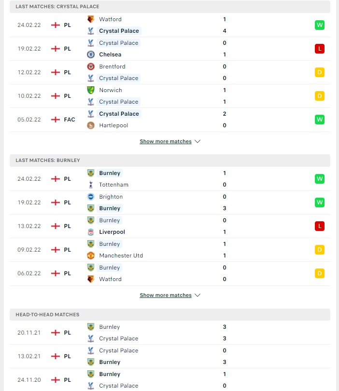Open the 20.11.21 Burnley vs Crystal Palace head-to-head
The width and height of the screenshot is (339, 391).
(x=170, y=333)
